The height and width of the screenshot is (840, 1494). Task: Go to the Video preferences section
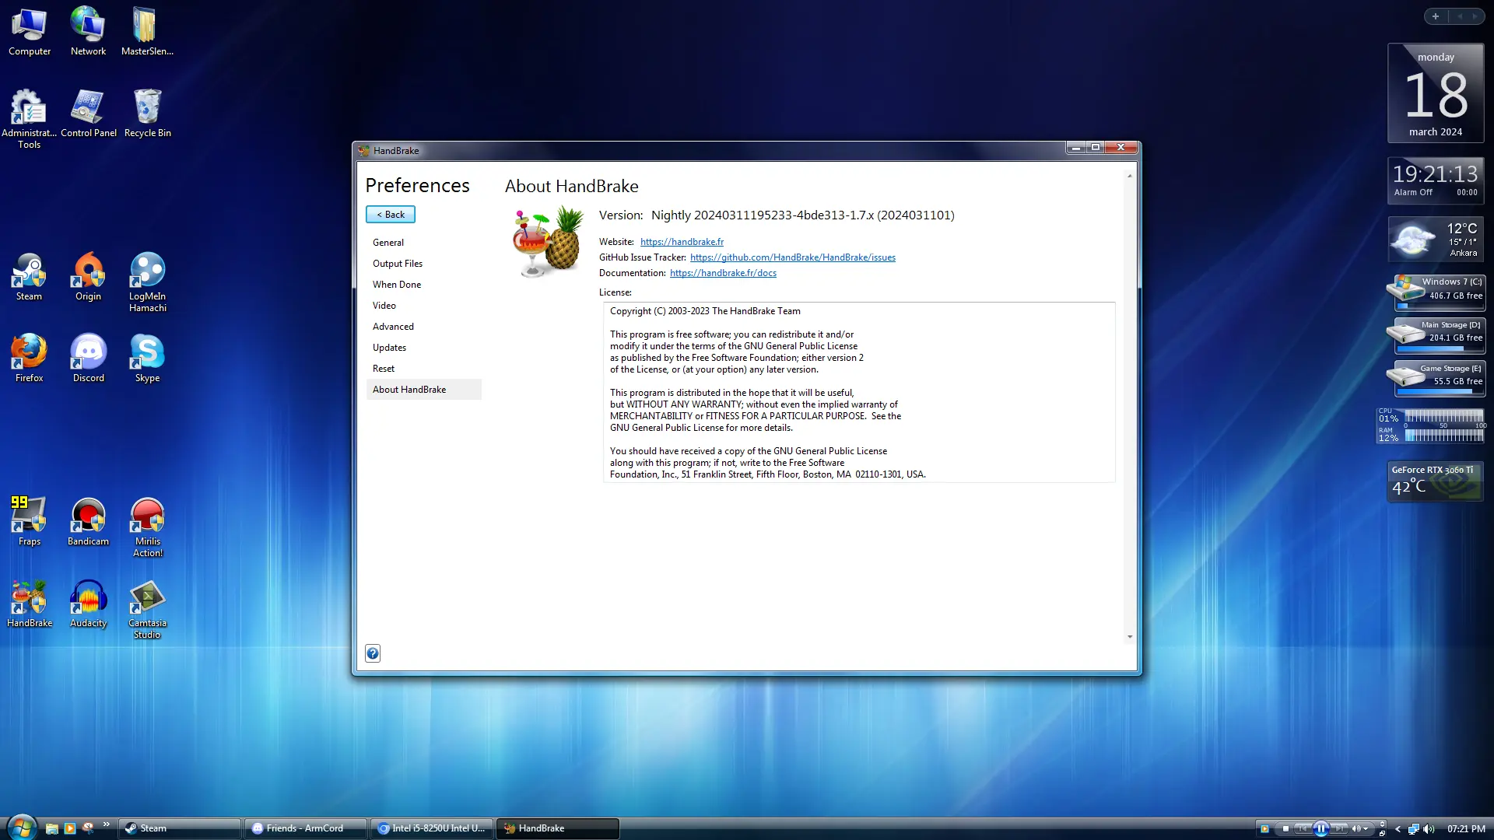tap(384, 306)
